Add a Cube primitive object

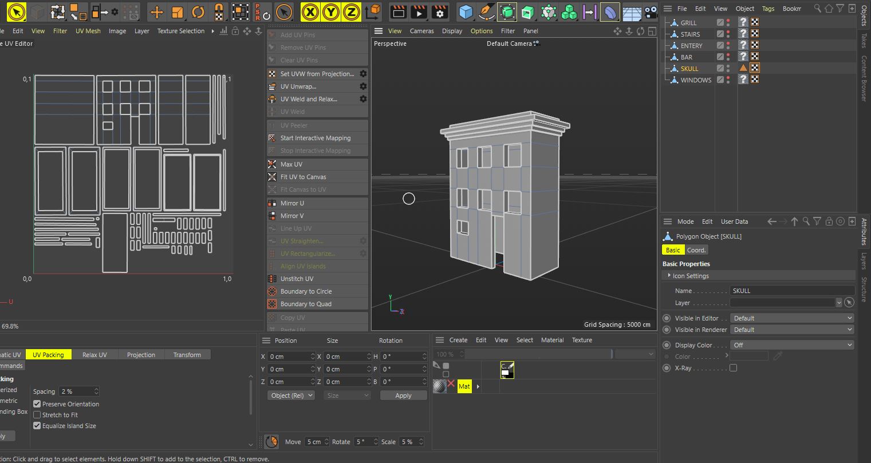[466, 11]
